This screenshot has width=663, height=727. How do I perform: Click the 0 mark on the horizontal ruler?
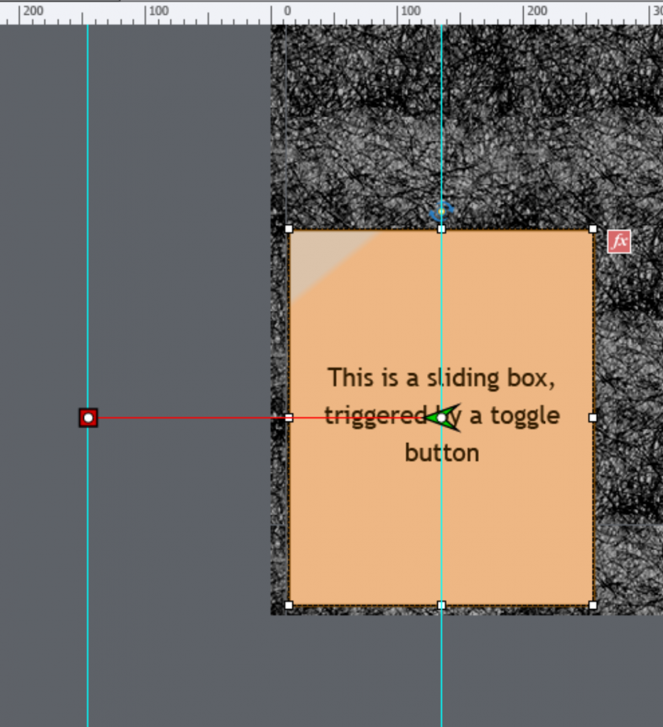(x=286, y=11)
